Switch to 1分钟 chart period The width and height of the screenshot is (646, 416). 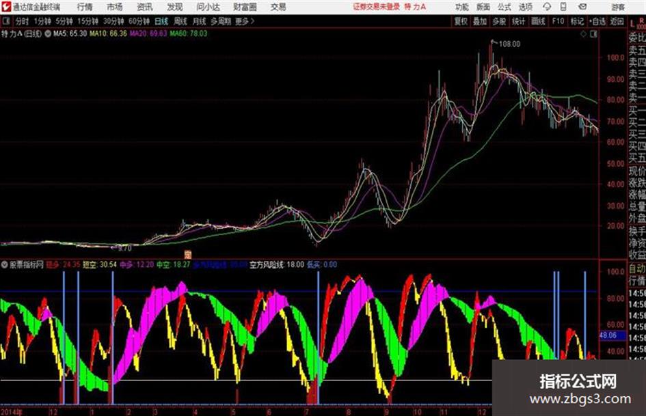point(42,21)
